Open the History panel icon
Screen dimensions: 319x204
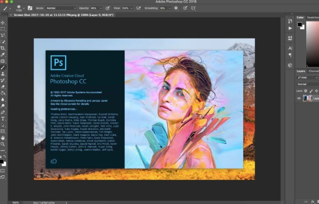click(x=290, y=21)
